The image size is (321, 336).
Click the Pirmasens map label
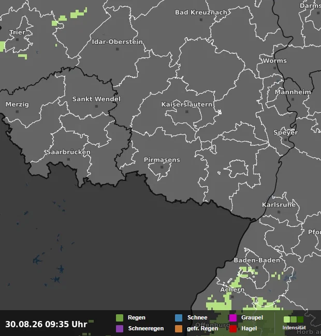click(x=162, y=160)
